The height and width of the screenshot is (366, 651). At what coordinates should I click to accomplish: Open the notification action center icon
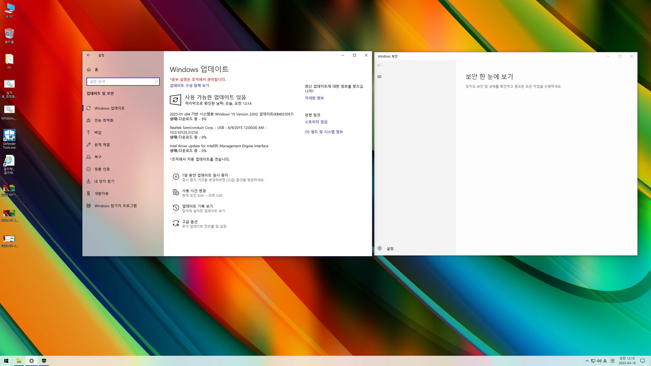[x=642, y=361]
